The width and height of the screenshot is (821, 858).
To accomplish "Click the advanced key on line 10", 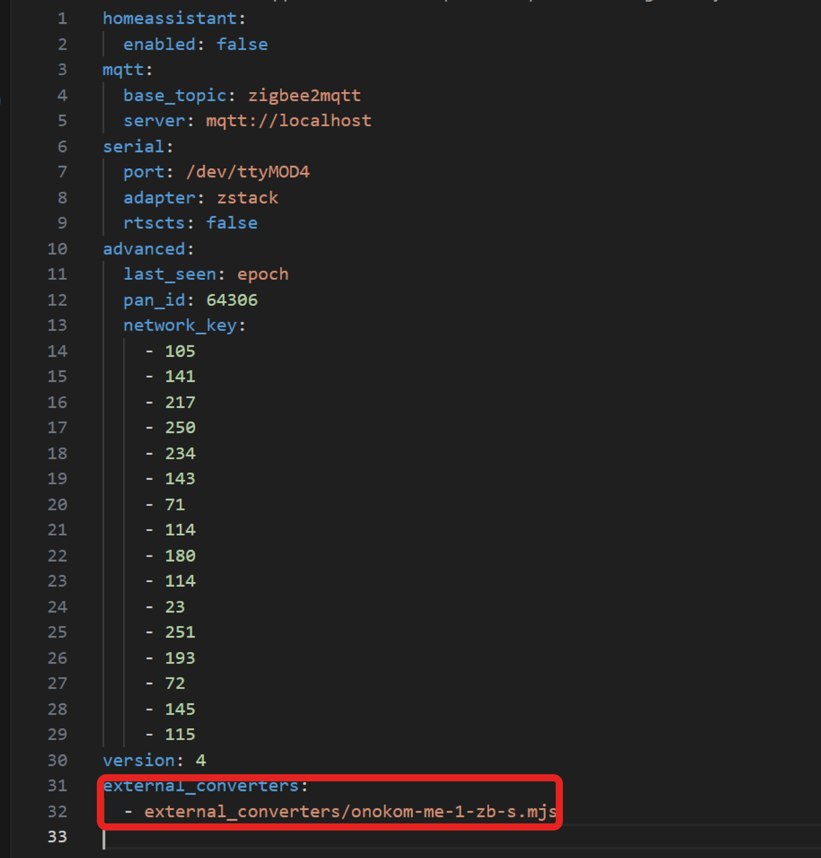I will [144, 249].
